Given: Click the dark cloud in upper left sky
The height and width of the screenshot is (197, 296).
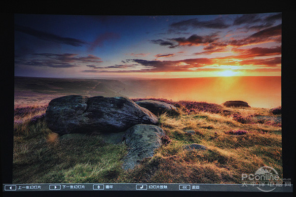Looking at the screenshot, I should tap(49, 36).
